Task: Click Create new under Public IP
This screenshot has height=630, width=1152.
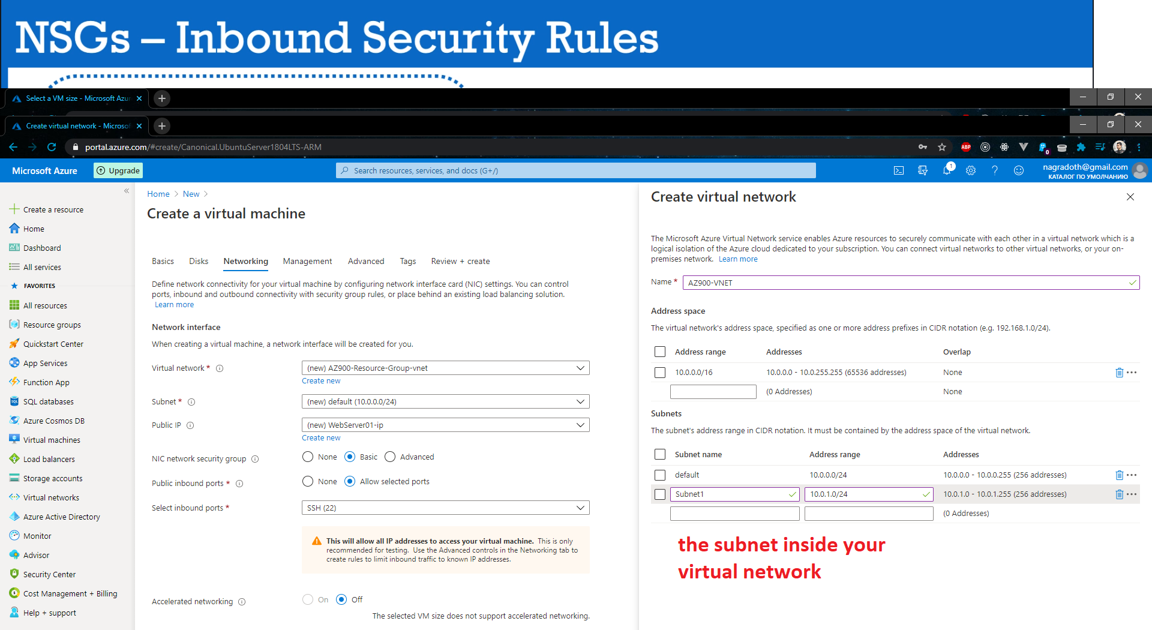Action: point(321,438)
